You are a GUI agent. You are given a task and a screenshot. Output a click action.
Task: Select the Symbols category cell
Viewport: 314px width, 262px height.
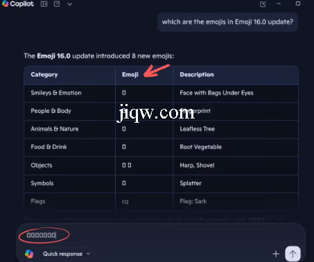42,183
